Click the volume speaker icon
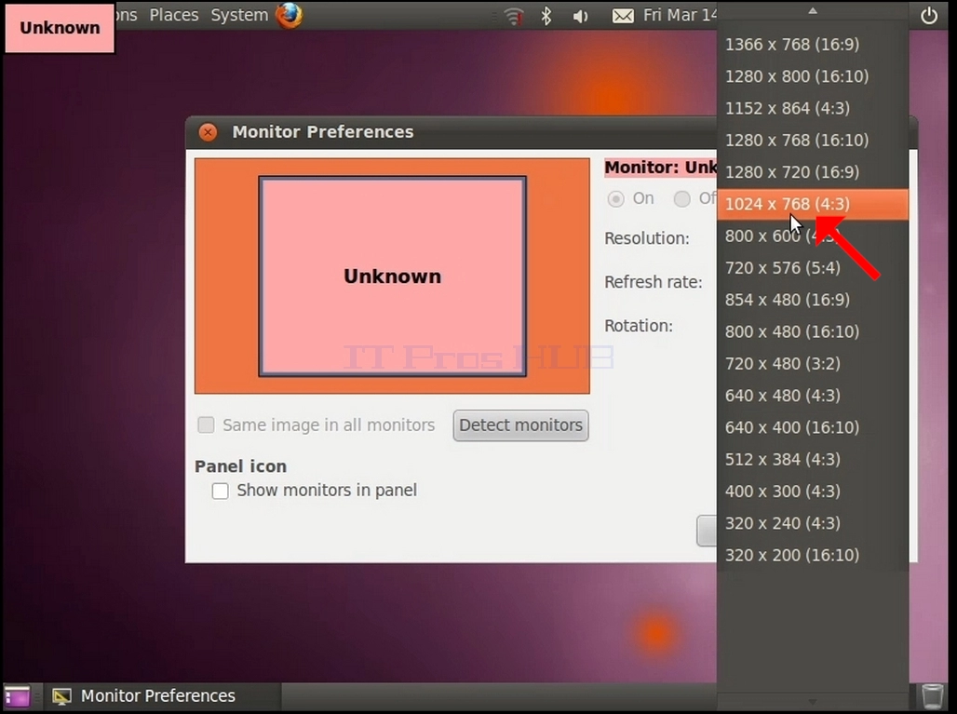Image resolution: width=957 pixels, height=714 pixels. click(x=580, y=16)
